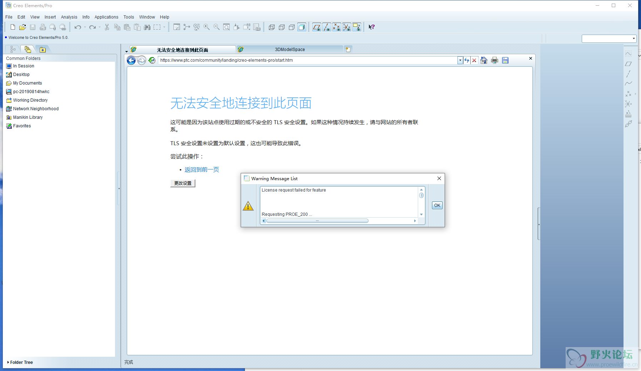
Task: Print using the main toolbar printer icon
Action: coord(42,27)
